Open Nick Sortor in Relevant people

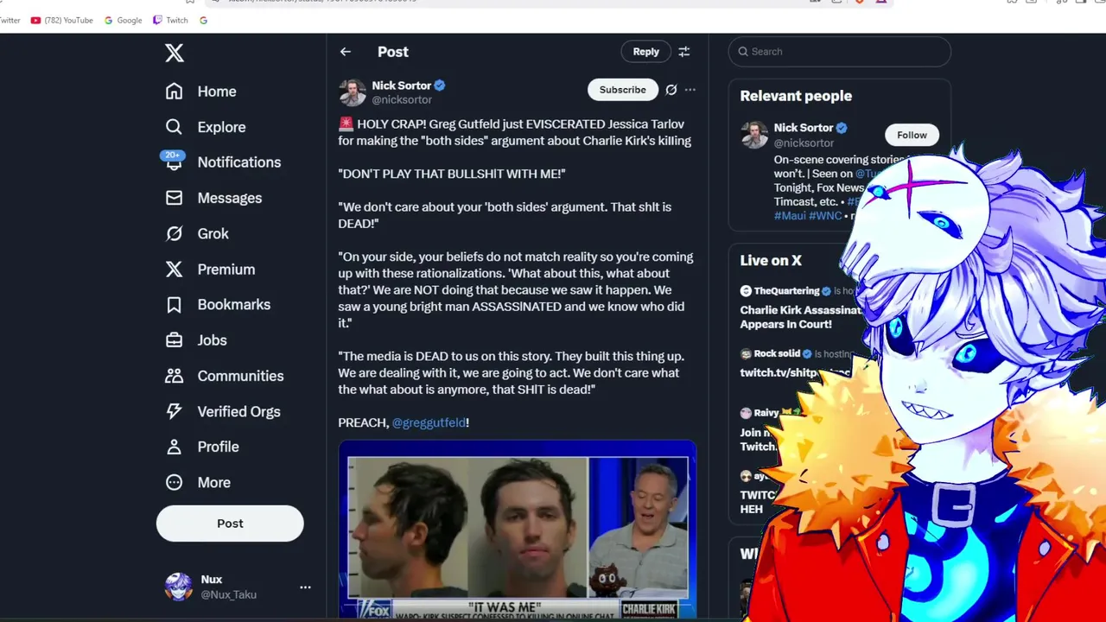pos(804,128)
